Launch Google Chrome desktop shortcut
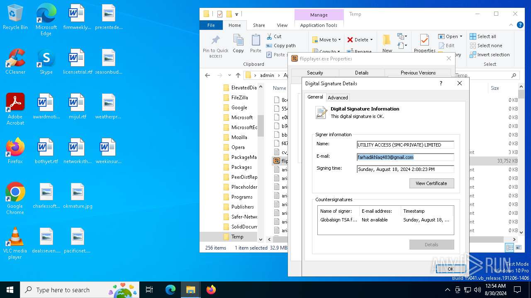Image resolution: width=531 pixels, height=298 pixels. (x=15, y=199)
